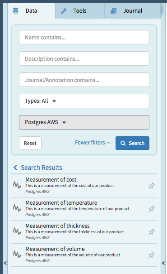Open the Types: All dropdown
The image size is (167, 274).
pyautogui.click(x=84, y=101)
